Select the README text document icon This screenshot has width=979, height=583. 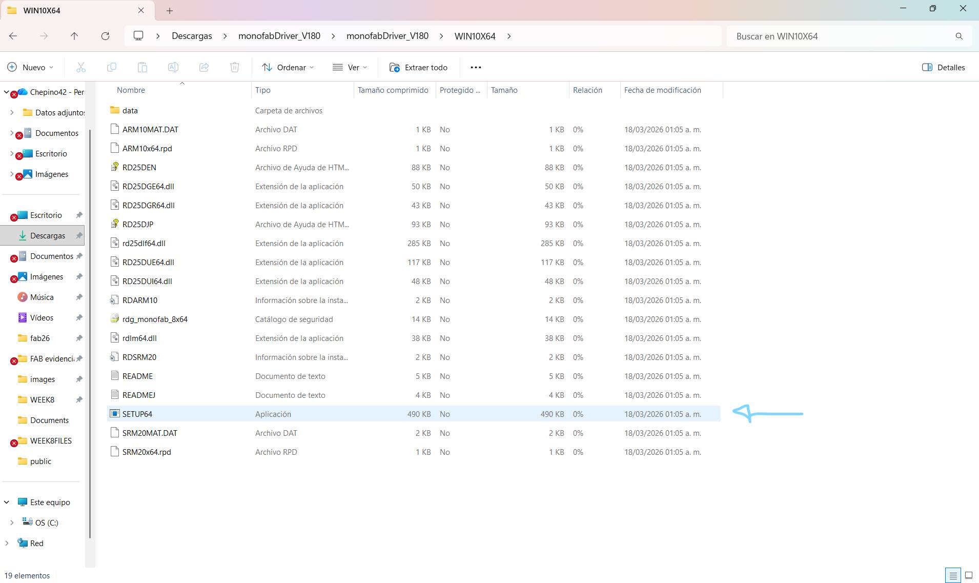(x=115, y=376)
